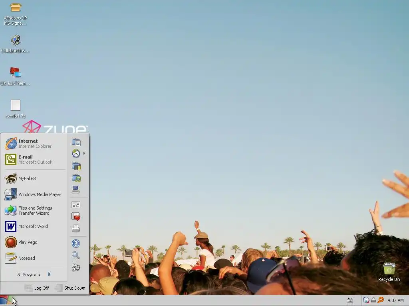This screenshot has height=306, width=409.
Task: Expand recent documents submenu arrow
Action: [84, 153]
